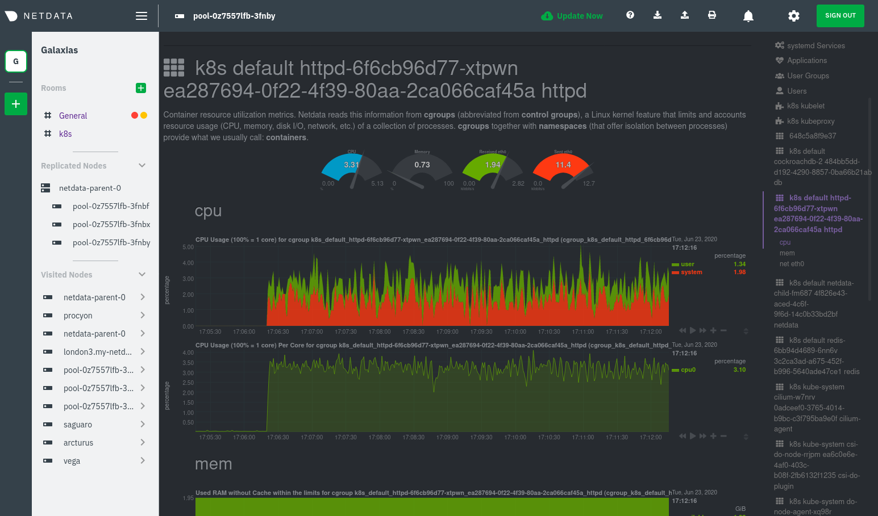Open the settings gear icon

click(794, 16)
